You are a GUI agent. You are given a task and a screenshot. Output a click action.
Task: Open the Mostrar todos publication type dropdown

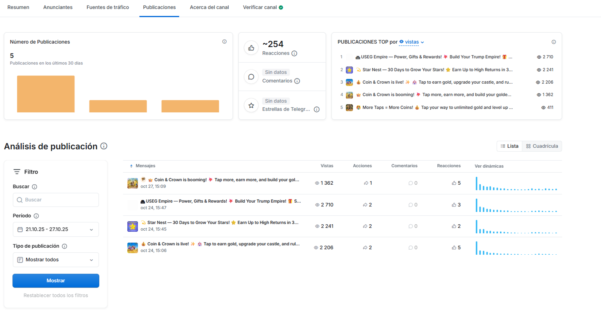point(56,260)
